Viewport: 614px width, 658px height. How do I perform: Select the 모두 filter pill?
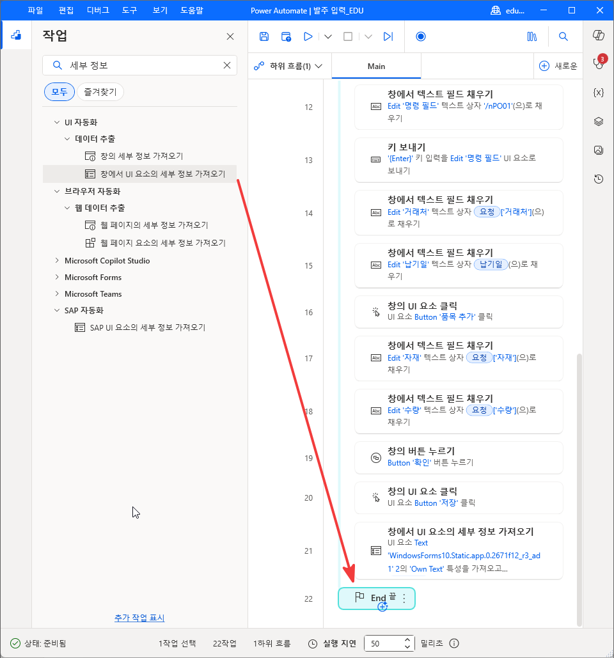[x=59, y=92]
